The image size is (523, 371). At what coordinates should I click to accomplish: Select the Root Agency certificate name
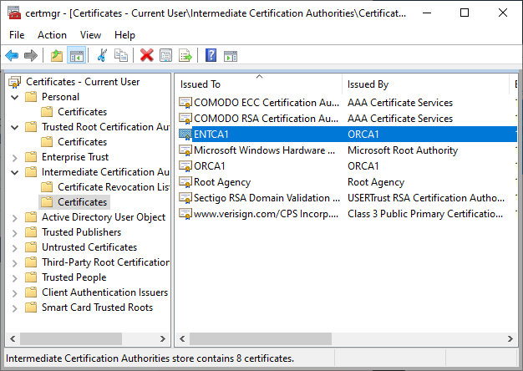222,182
